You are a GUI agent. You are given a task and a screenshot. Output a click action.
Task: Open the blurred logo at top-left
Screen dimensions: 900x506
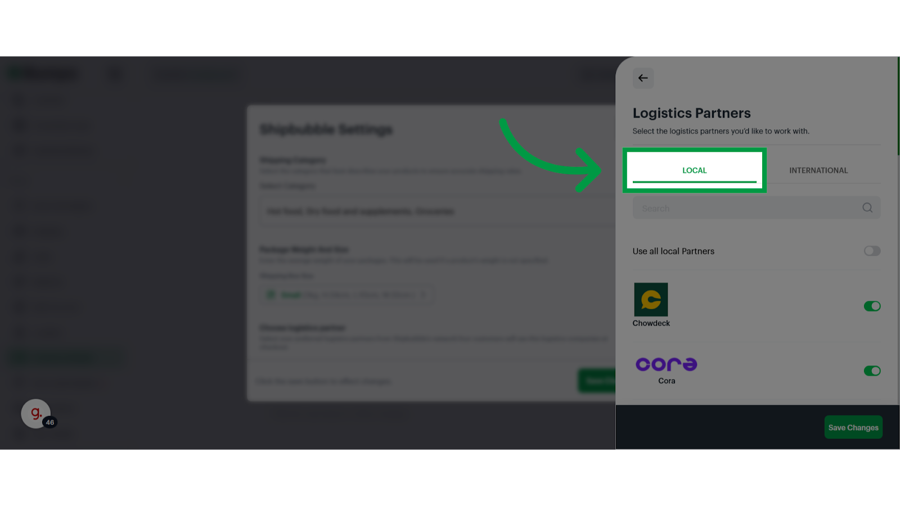(43, 74)
